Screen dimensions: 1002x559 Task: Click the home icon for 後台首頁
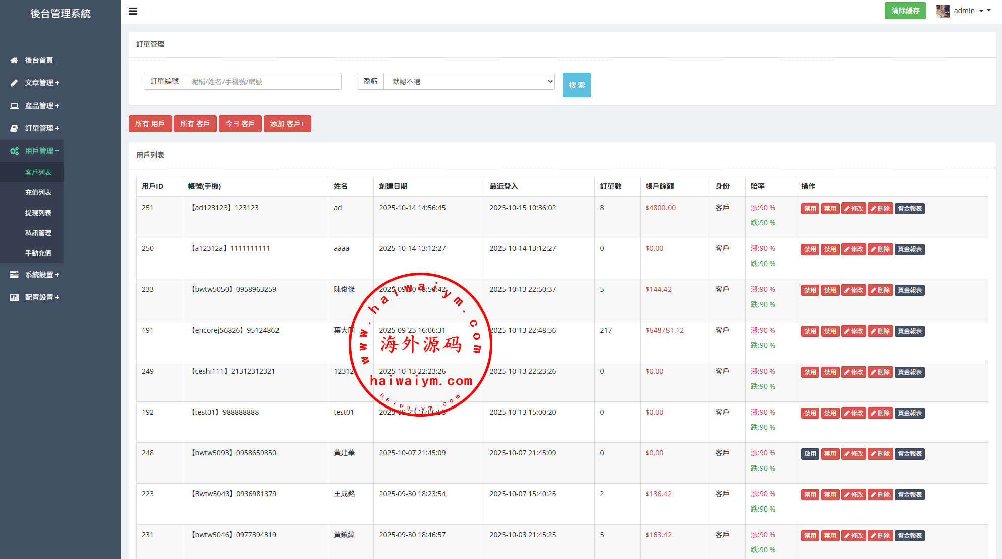point(14,60)
